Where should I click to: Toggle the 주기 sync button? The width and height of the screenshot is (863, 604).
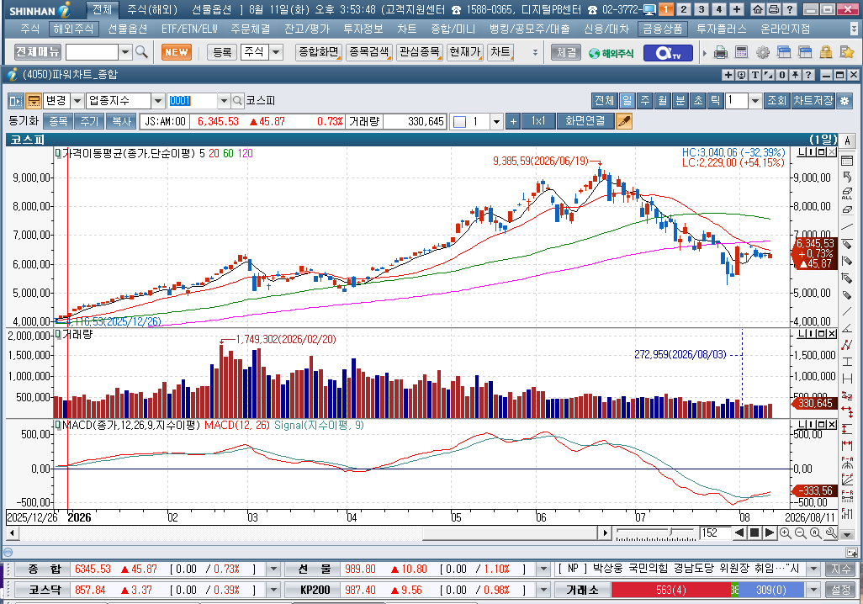[89, 121]
